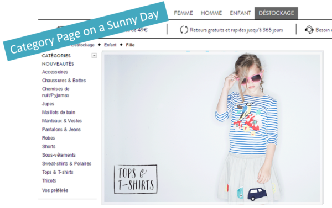Open Maillots de bain category
332x208 pixels.
pos(59,113)
